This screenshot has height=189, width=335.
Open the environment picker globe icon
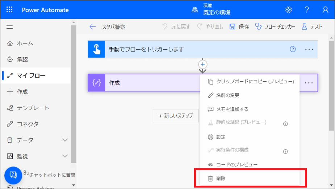click(x=194, y=10)
